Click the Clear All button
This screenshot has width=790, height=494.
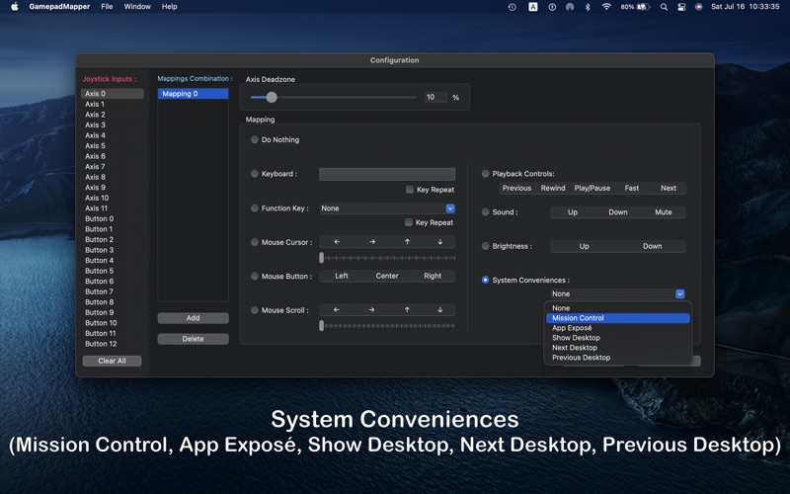112,361
